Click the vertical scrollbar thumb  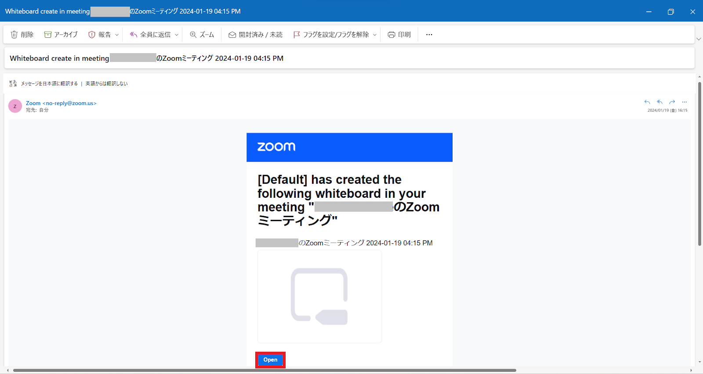[x=699, y=163]
